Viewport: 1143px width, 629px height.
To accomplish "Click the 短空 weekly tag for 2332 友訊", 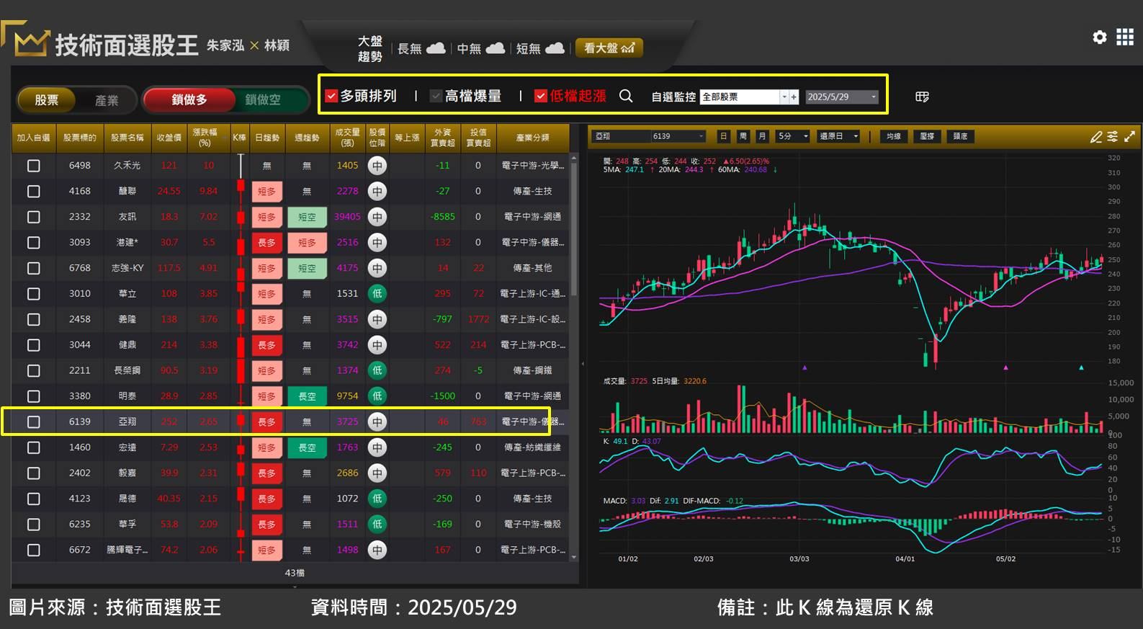I will [307, 217].
